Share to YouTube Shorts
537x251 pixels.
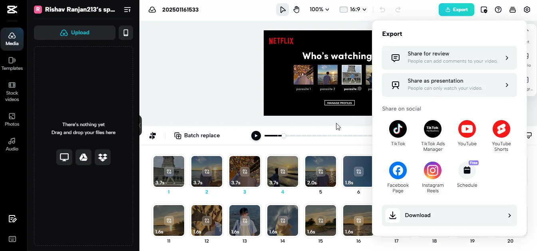click(x=501, y=136)
